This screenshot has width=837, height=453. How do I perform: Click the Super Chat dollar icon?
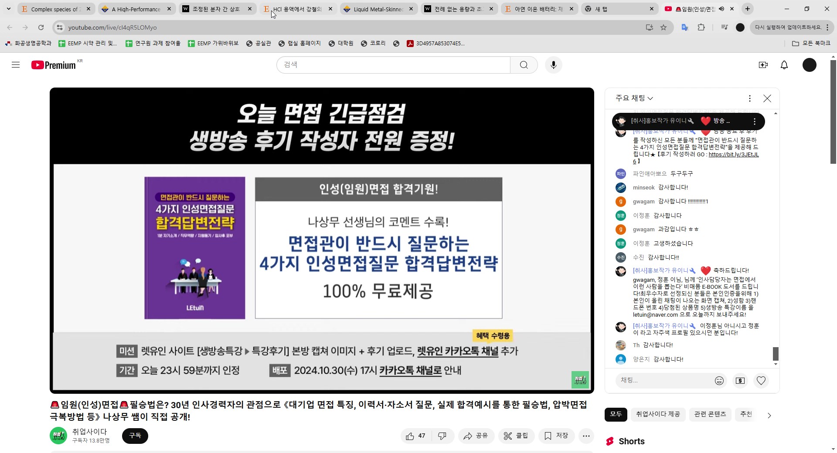click(x=740, y=381)
